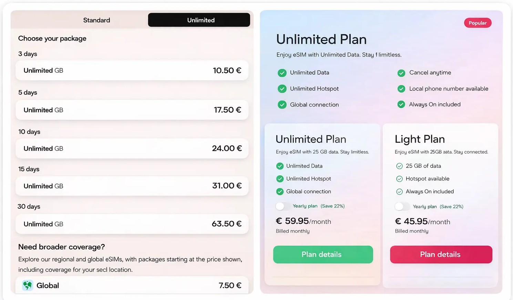Screen dimensions: 513x300
Task: Click the green checkmark beside Unlimited Data
Action: [282, 73]
